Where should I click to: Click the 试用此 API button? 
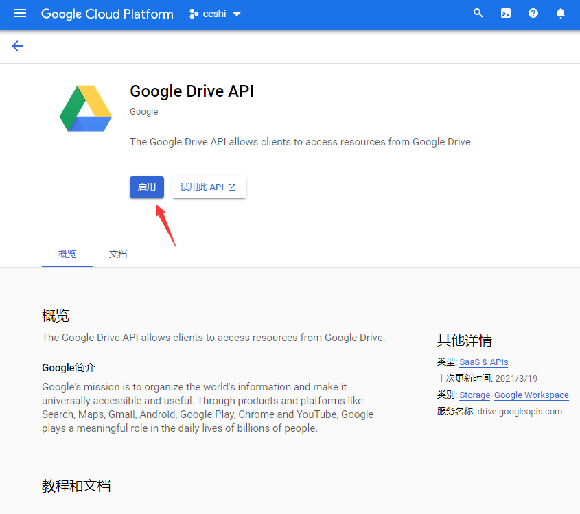pos(209,187)
